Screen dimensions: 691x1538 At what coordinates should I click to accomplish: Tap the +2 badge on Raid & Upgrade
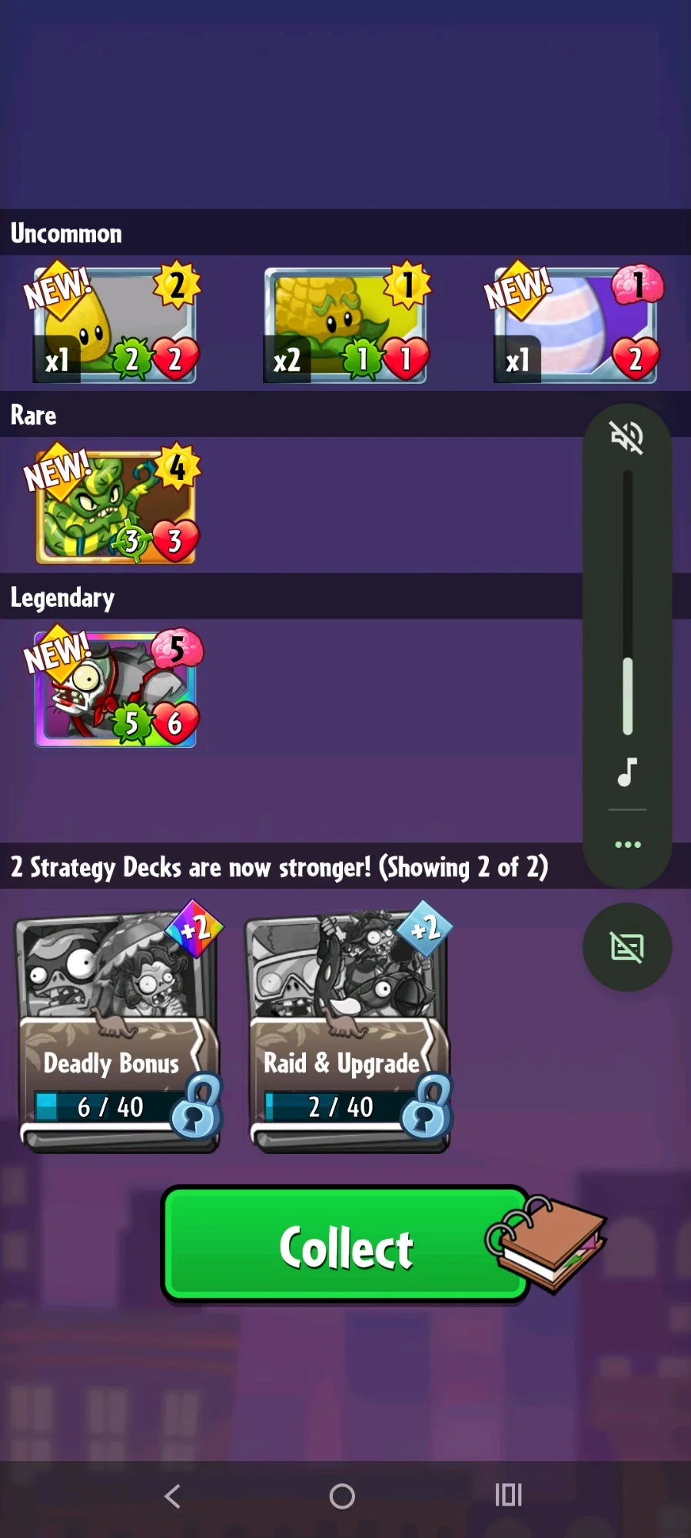[424, 929]
